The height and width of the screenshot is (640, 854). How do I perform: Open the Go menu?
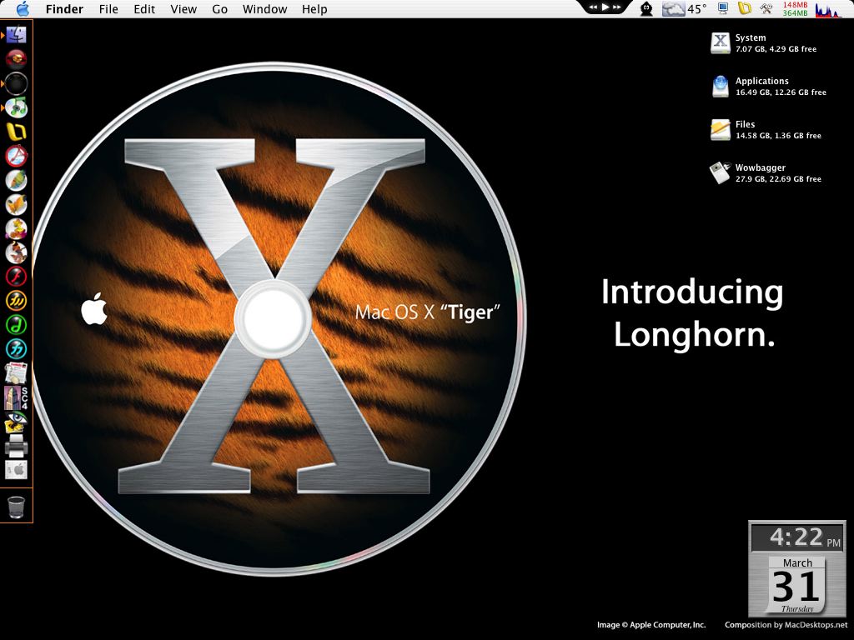(219, 9)
